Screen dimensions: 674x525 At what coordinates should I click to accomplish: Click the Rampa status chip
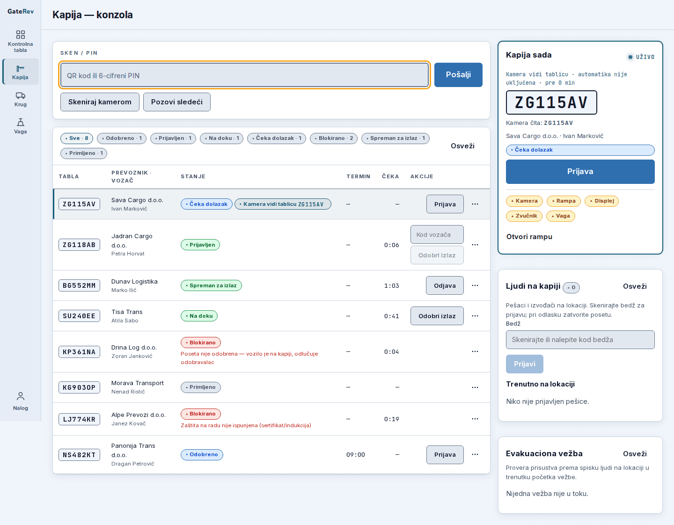(564, 201)
